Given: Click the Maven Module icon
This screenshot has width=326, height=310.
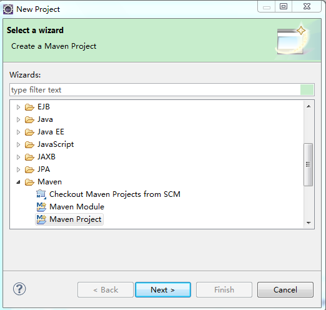Looking at the screenshot, I should point(41,207).
